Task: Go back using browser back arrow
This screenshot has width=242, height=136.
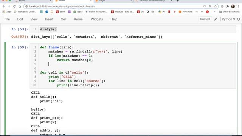Action: [x=4, y=6]
